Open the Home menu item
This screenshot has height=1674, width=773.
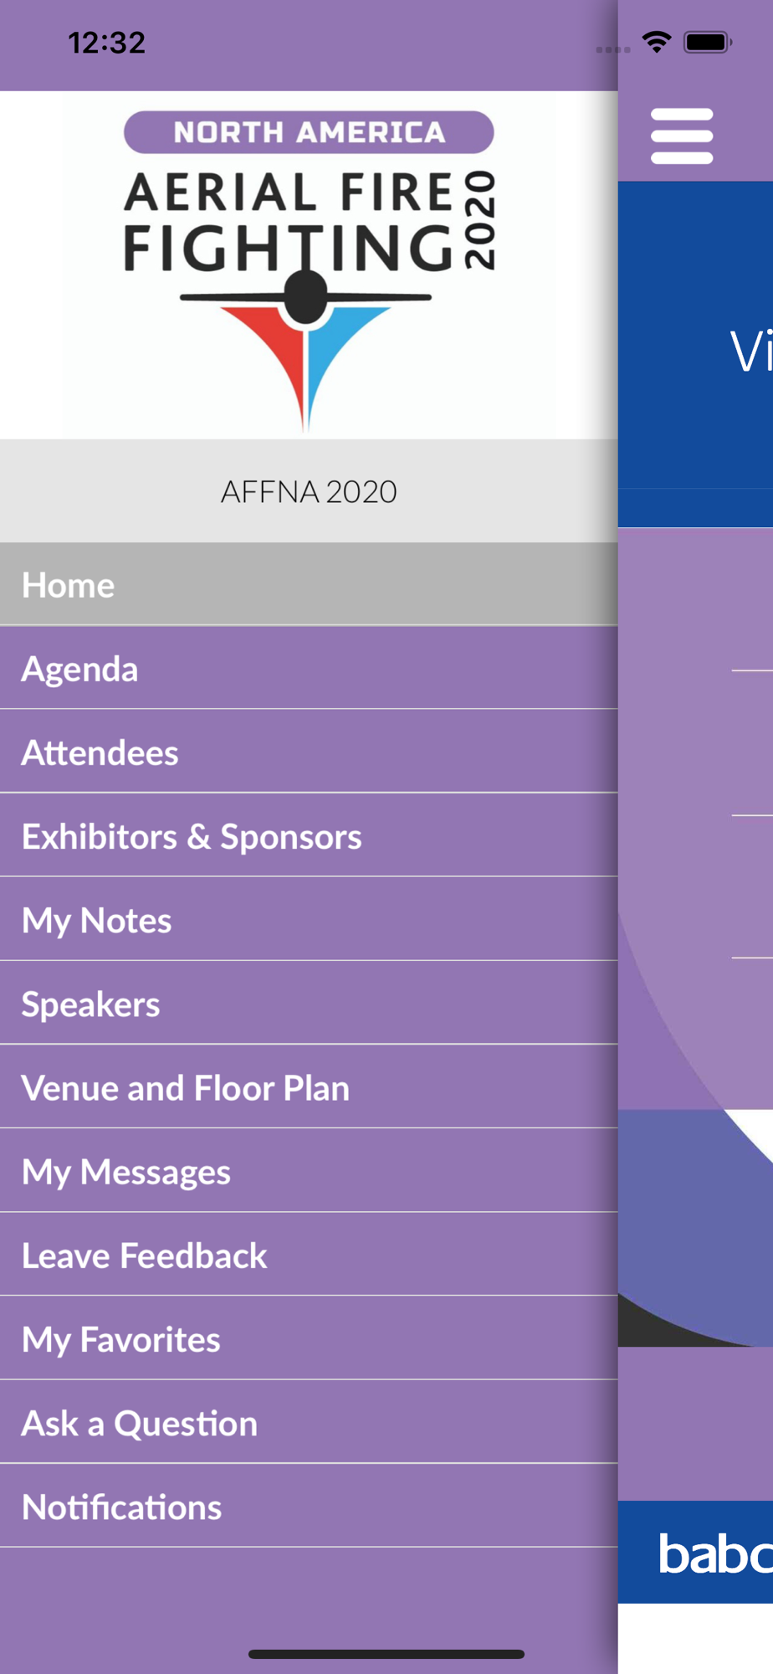309,584
